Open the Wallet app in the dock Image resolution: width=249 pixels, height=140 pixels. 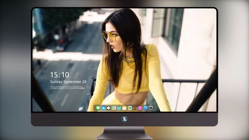click(130, 108)
